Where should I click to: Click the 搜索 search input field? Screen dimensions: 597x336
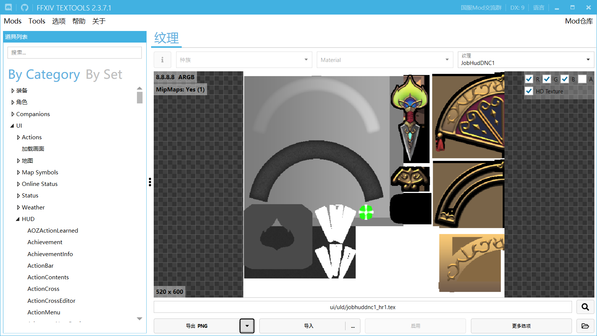point(75,53)
